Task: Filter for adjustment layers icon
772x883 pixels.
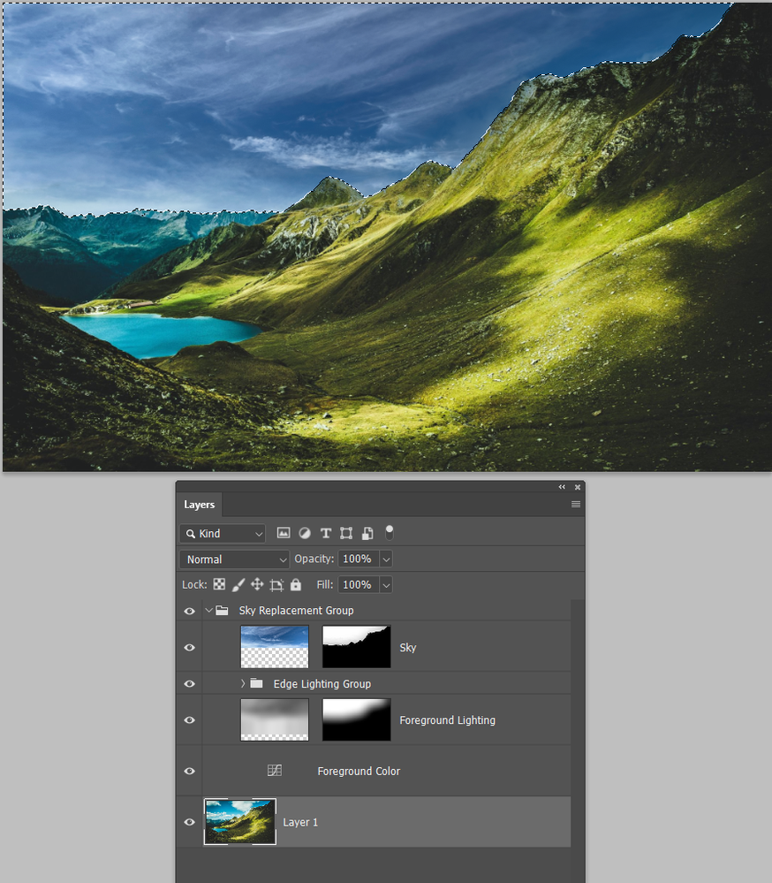Action: click(305, 533)
